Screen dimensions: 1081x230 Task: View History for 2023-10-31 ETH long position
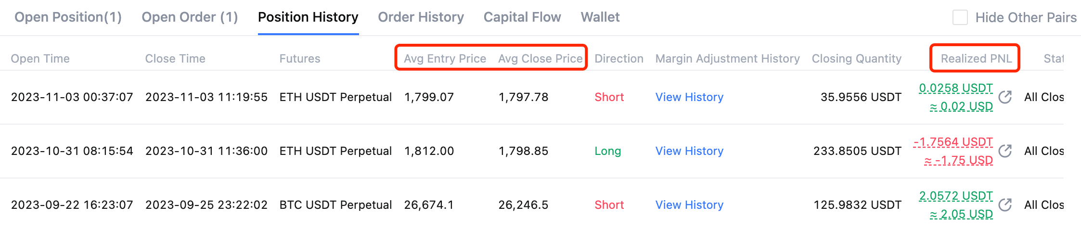click(689, 151)
